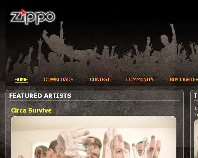Click the cut-off orange link in the right panel
This screenshot has width=198, height=158.
(x=197, y=109)
